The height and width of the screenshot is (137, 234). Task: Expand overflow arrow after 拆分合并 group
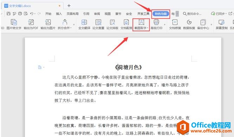click(74, 24)
